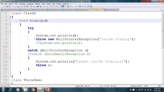Image resolution: width=164 pixels, height=92 pixels.
Task: Click the Save Recorded Macro icon
Action: pyautogui.click(x=91, y=6)
